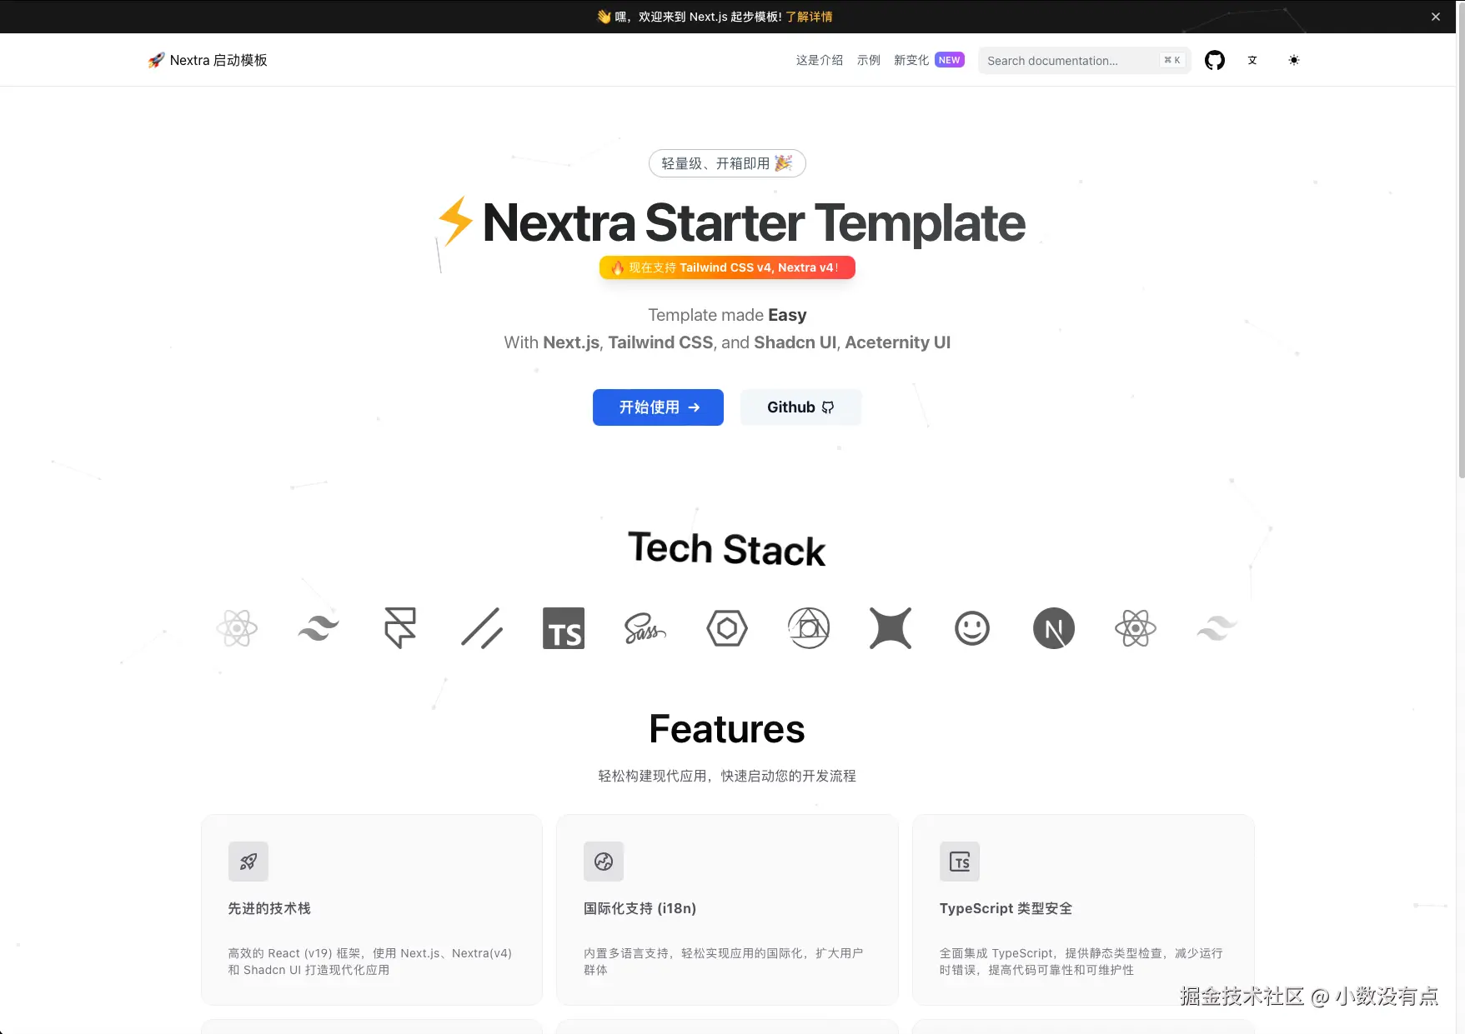The image size is (1465, 1034).
Task: Focus the Search documentation field
Action: pyautogui.click(x=1085, y=61)
